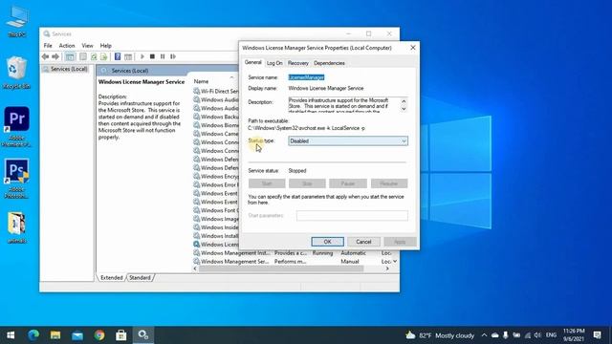Click OK in the Properties dialog
Image resolution: width=612 pixels, height=344 pixels.
pos(327,242)
